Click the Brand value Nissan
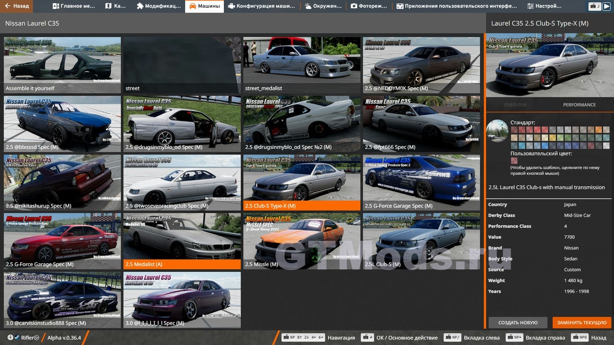This screenshot has height=345, width=614. [571, 248]
